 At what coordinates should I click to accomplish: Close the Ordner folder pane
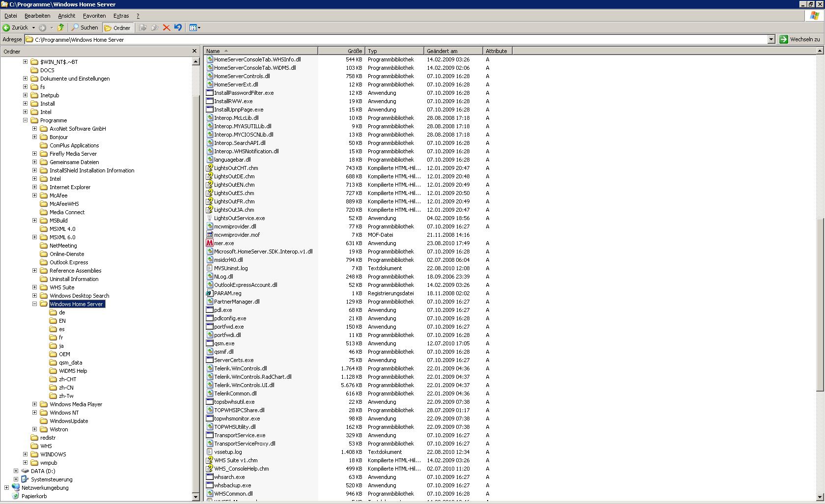pyautogui.click(x=194, y=51)
